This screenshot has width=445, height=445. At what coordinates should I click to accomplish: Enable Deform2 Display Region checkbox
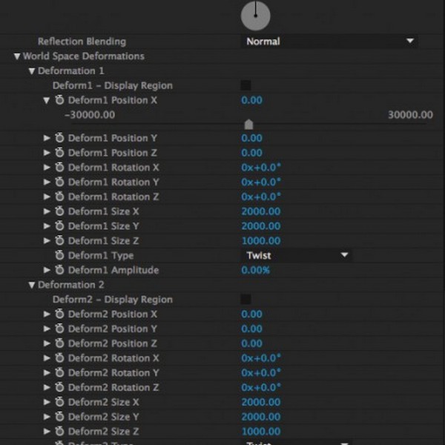click(245, 299)
